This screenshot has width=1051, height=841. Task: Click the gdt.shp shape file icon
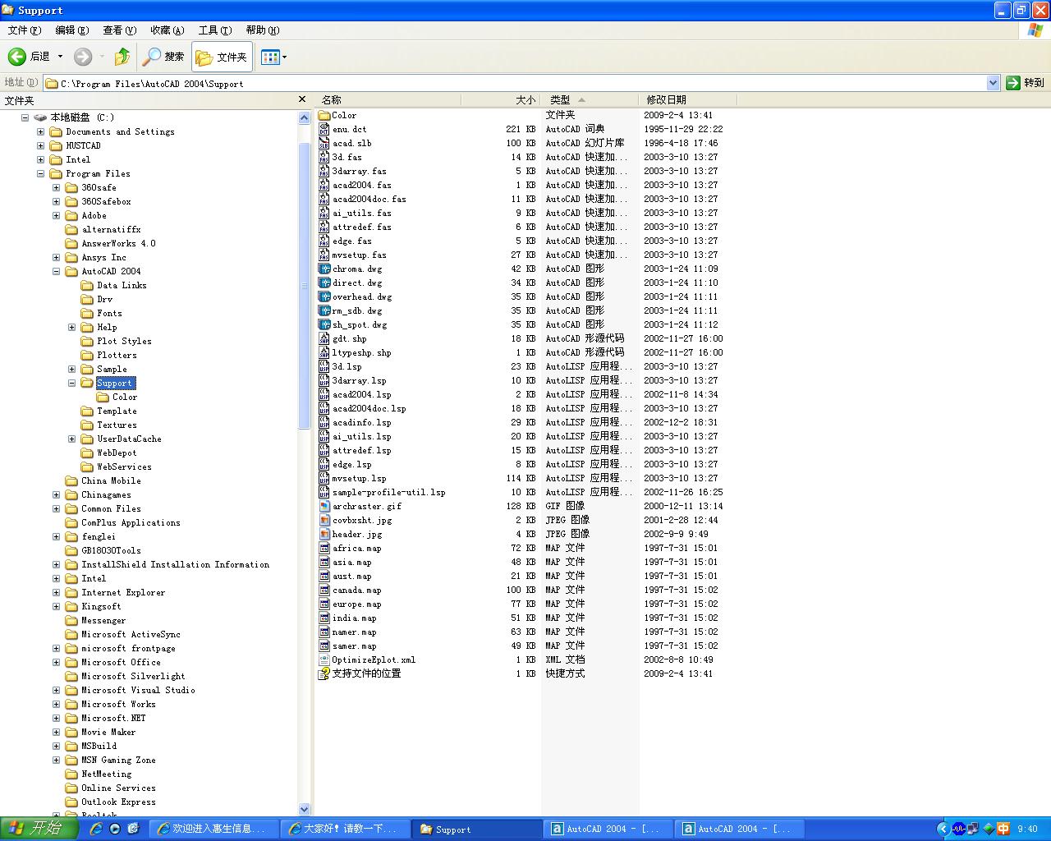[x=324, y=338]
